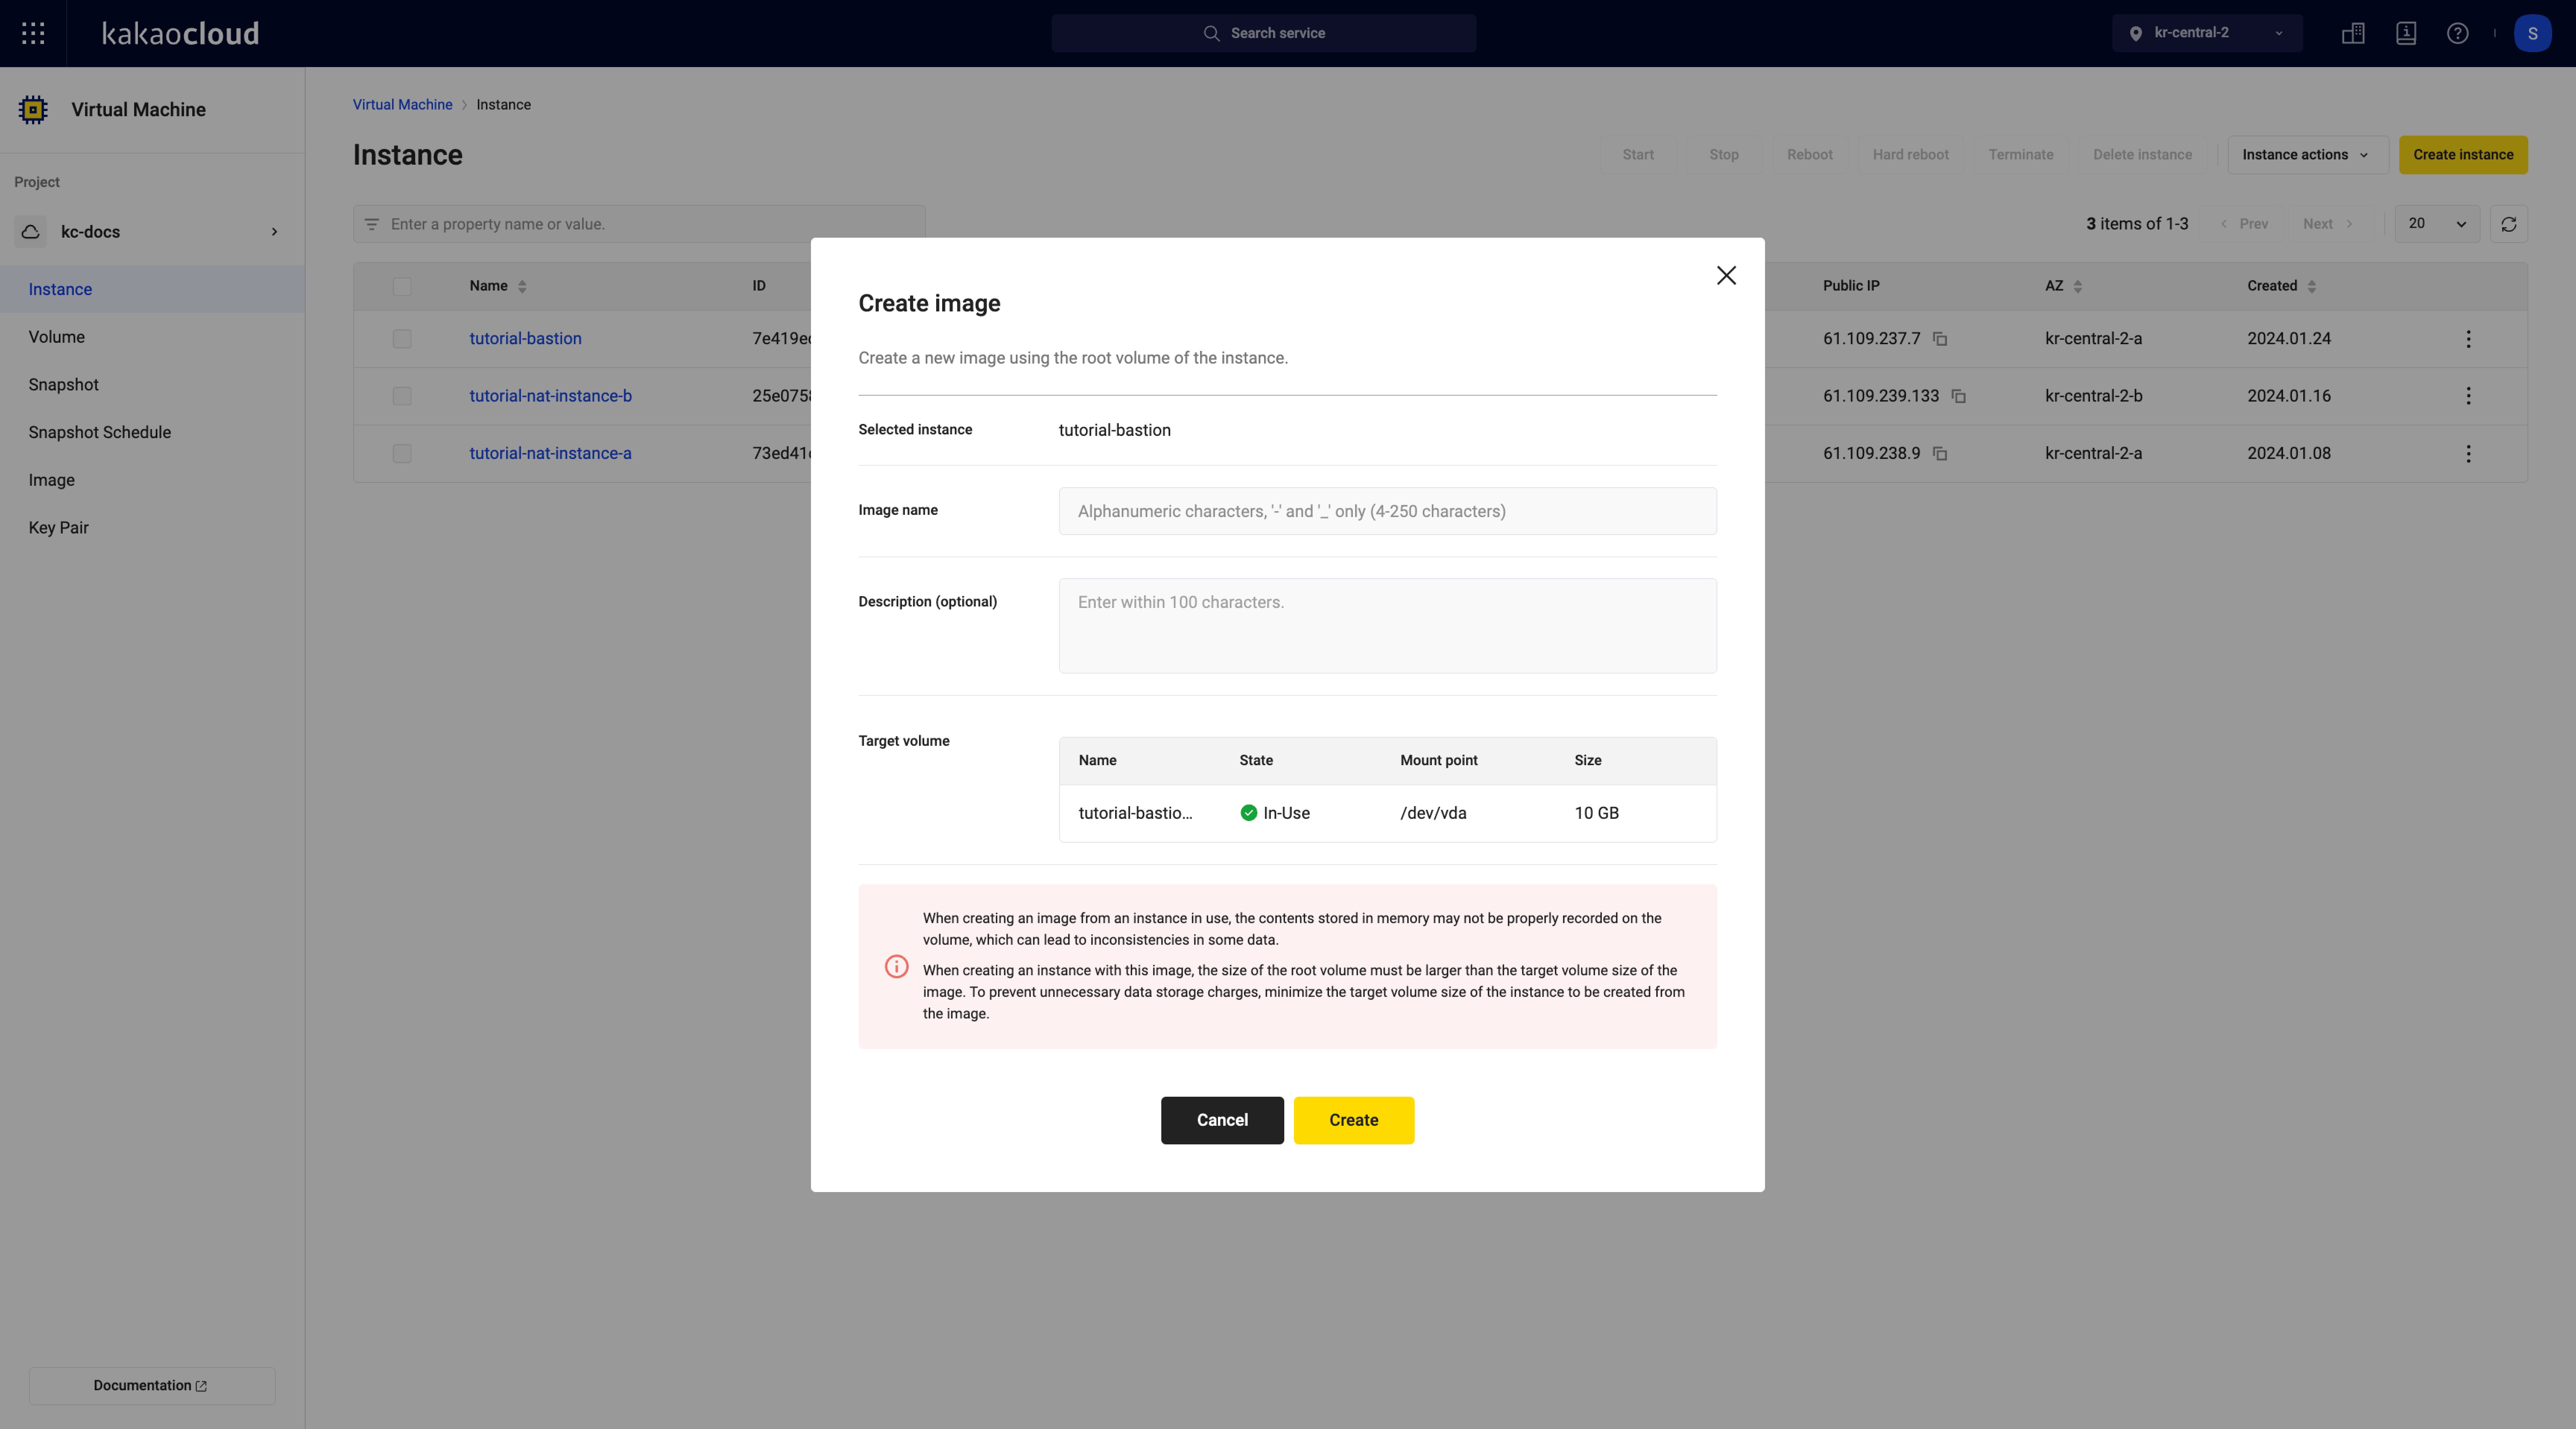Image resolution: width=2576 pixels, height=1429 pixels.
Task: Open the info document icon in the header
Action: point(2406,33)
